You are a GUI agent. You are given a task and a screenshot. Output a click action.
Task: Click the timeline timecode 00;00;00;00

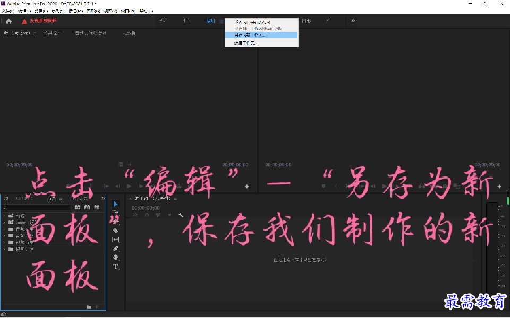tap(146, 208)
